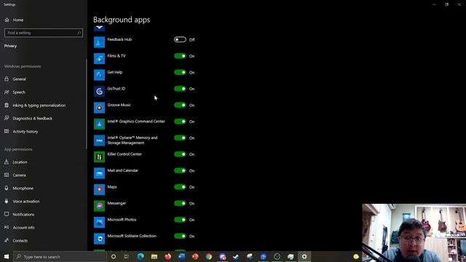Launch Firefox from the taskbar
Viewport: 466px width, 262px height.
[168, 256]
